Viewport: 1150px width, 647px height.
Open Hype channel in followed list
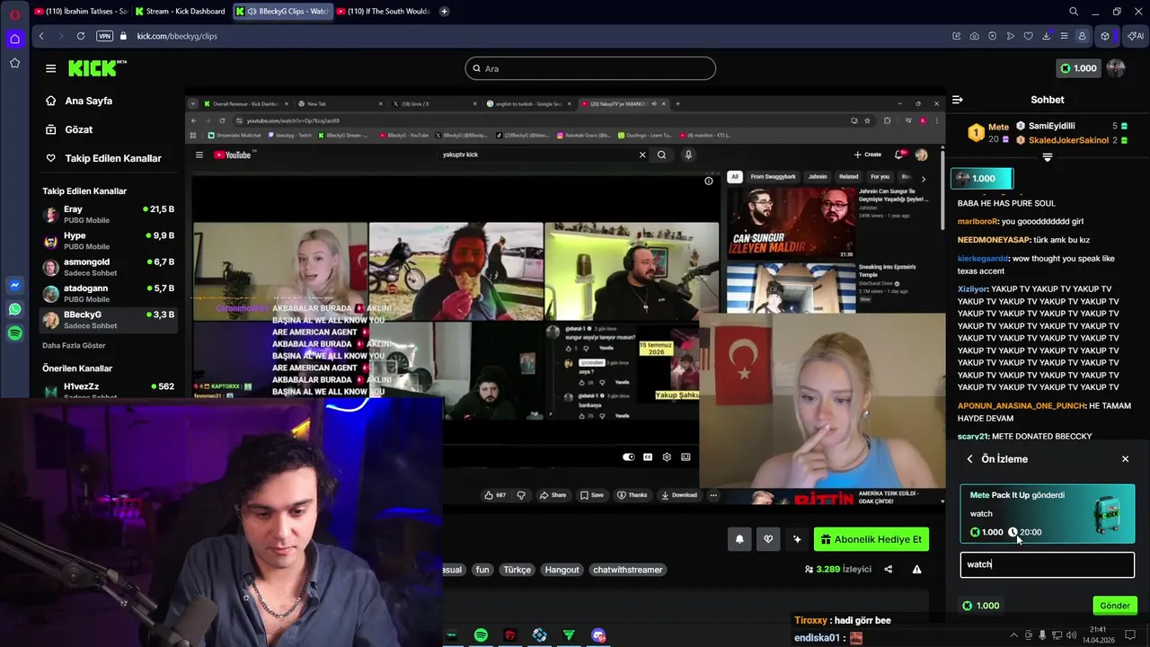(x=109, y=241)
